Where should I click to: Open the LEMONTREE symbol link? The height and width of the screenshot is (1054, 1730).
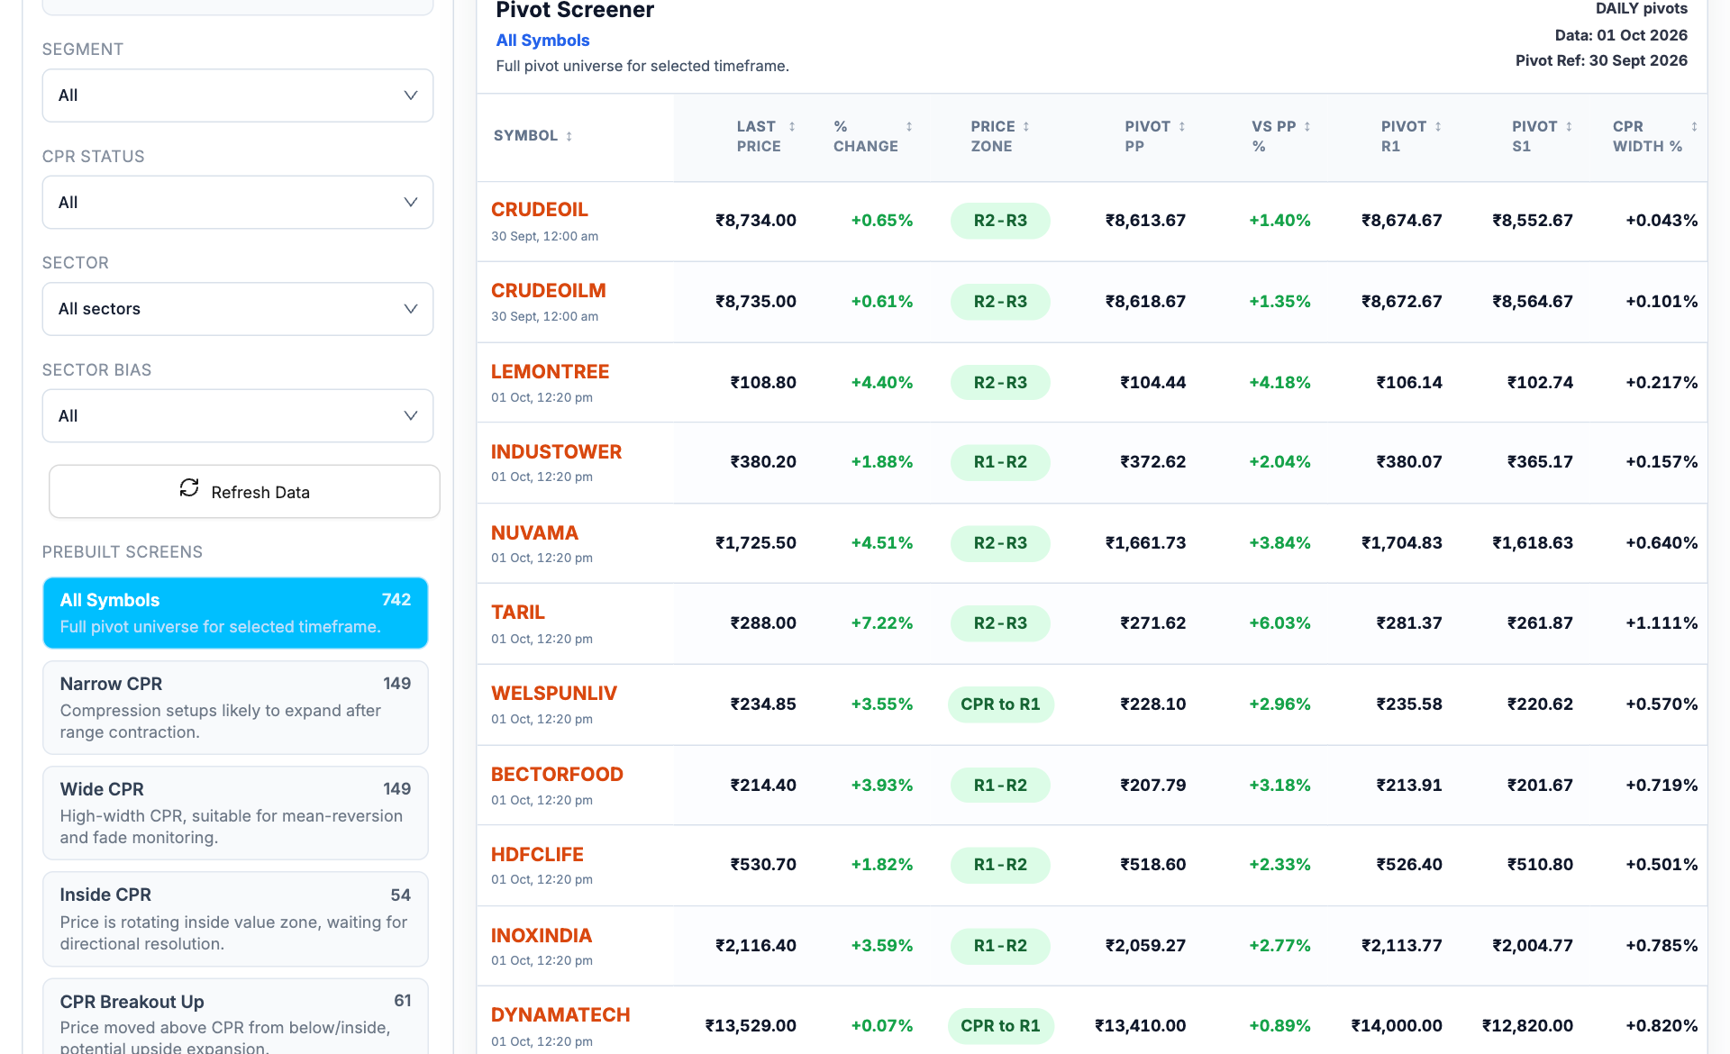pos(550,372)
